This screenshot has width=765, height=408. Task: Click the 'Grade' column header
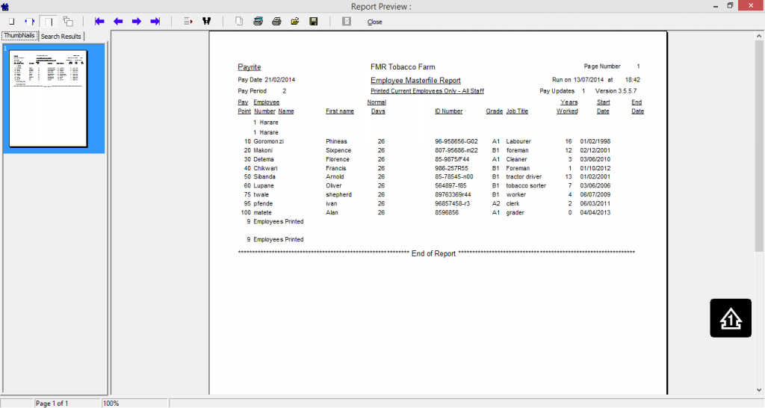[x=495, y=111]
